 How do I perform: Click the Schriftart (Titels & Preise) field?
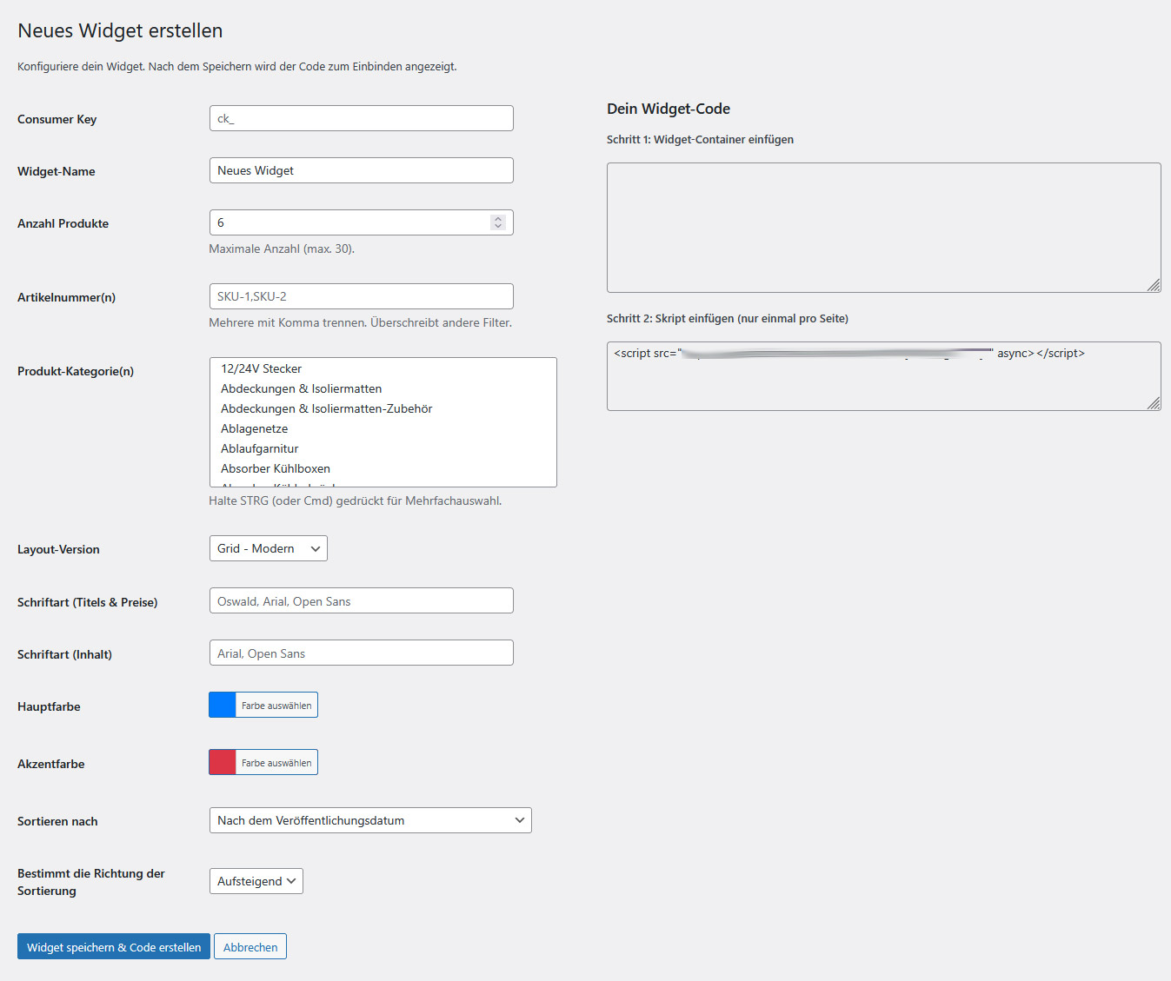[x=361, y=600]
